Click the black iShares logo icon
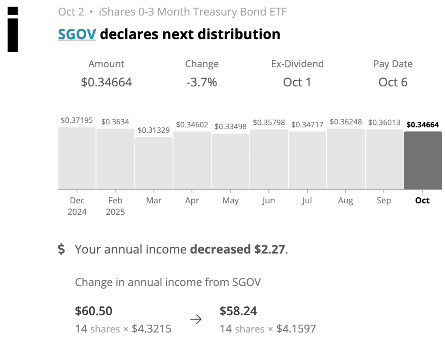Screen dimensions: 445x345 click(13, 30)
